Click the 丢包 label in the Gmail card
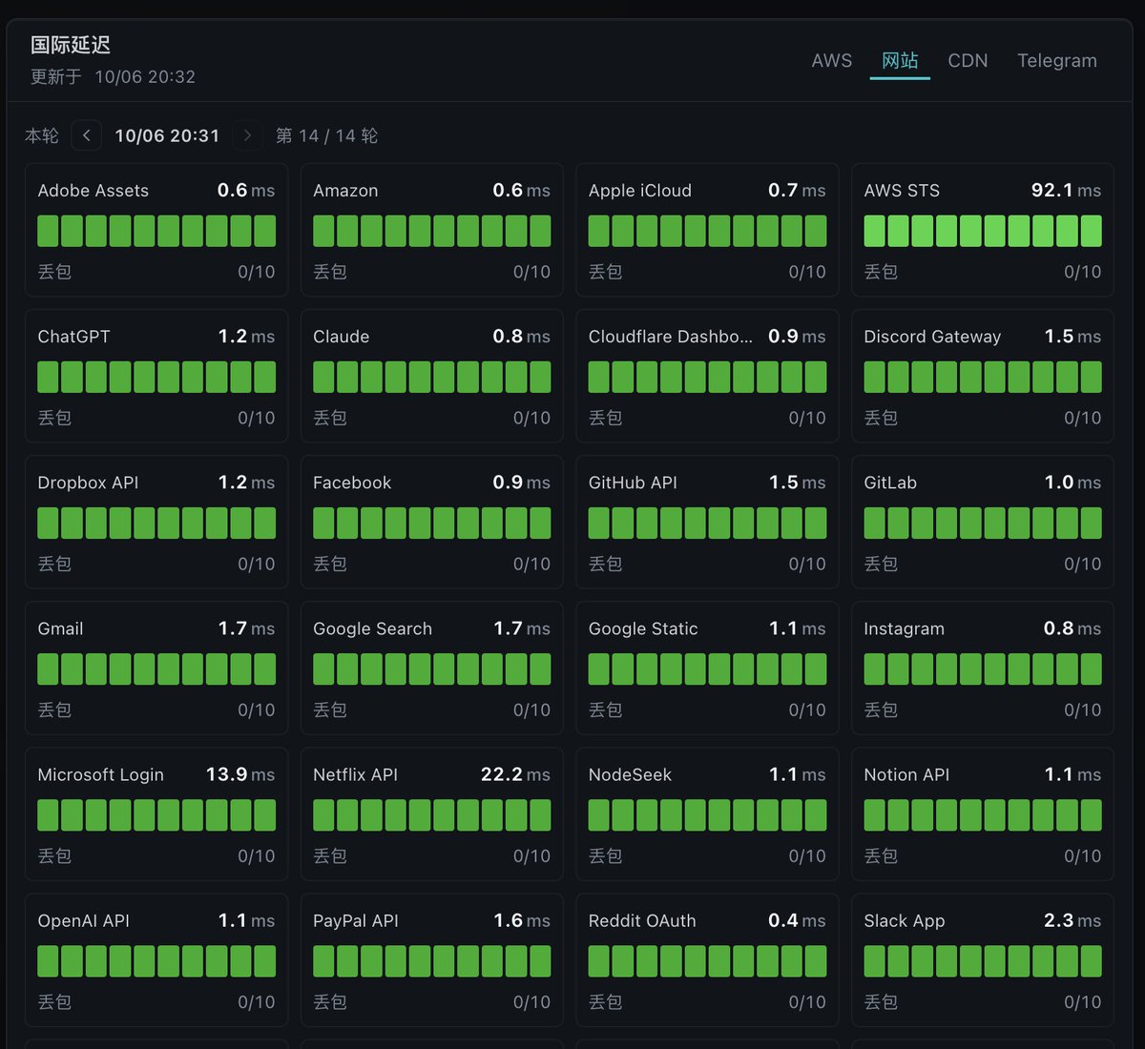The image size is (1145, 1049). pos(54,710)
